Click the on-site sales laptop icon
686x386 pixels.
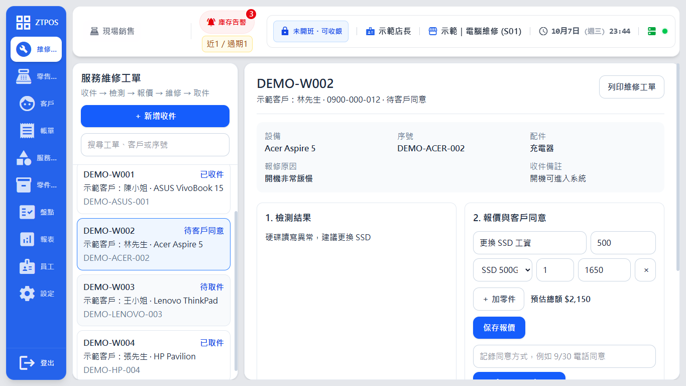click(94, 31)
